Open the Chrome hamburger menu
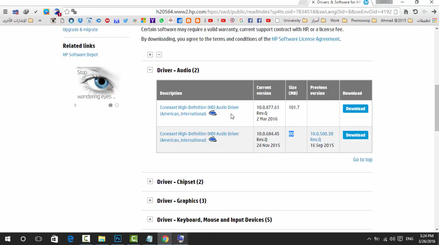The height and width of the screenshot is (245, 439). [5, 12]
